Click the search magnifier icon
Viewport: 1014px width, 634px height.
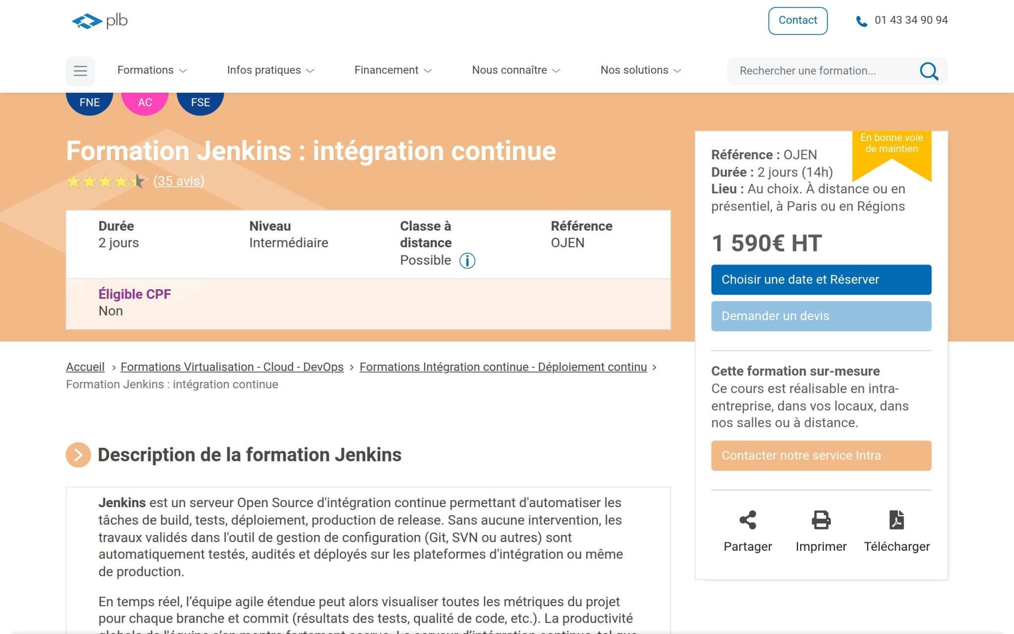[x=928, y=71]
